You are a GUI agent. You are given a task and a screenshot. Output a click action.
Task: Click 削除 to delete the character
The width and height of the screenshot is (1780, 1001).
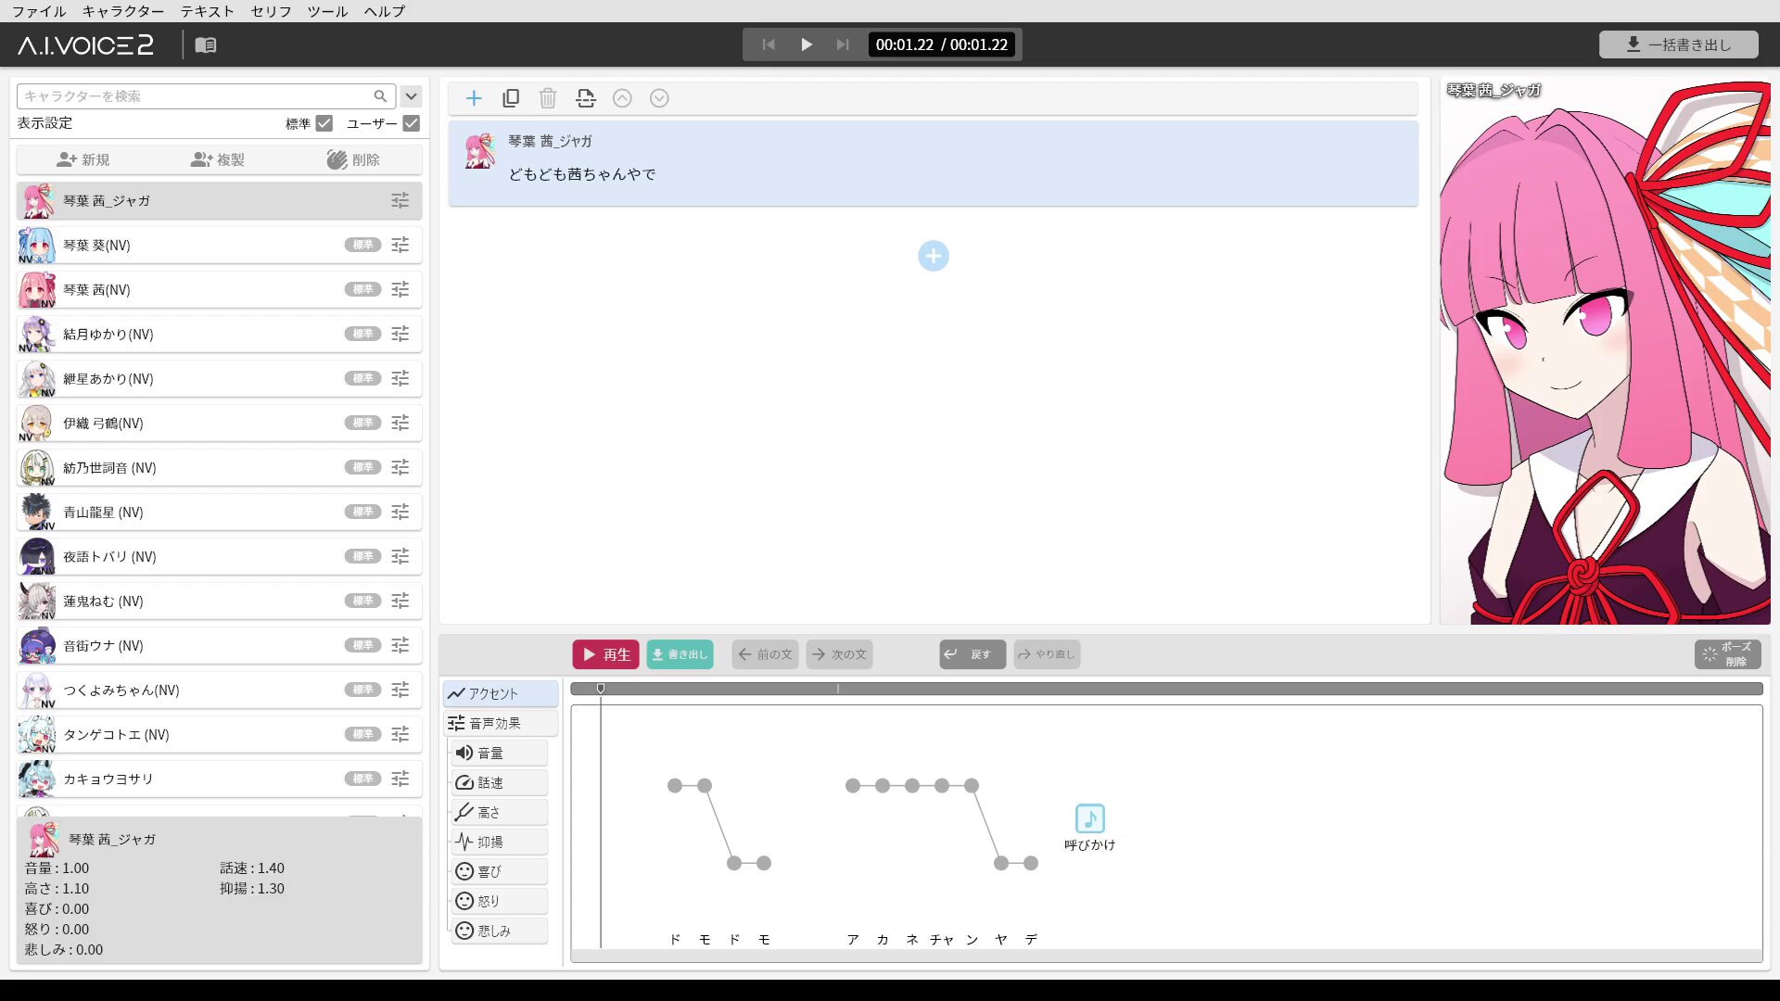click(x=353, y=159)
